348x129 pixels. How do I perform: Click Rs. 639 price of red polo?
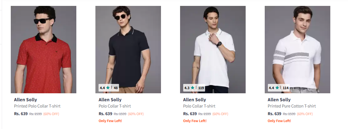pyautogui.click(x=21, y=114)
